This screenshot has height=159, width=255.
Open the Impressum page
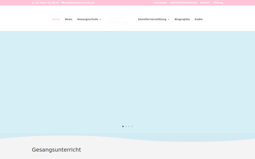tap(160, 3)
